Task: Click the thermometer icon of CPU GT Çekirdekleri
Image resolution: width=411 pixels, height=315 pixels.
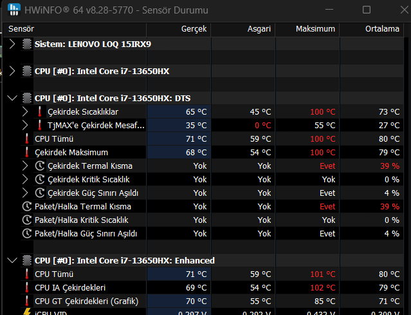Action: point(27,301)
